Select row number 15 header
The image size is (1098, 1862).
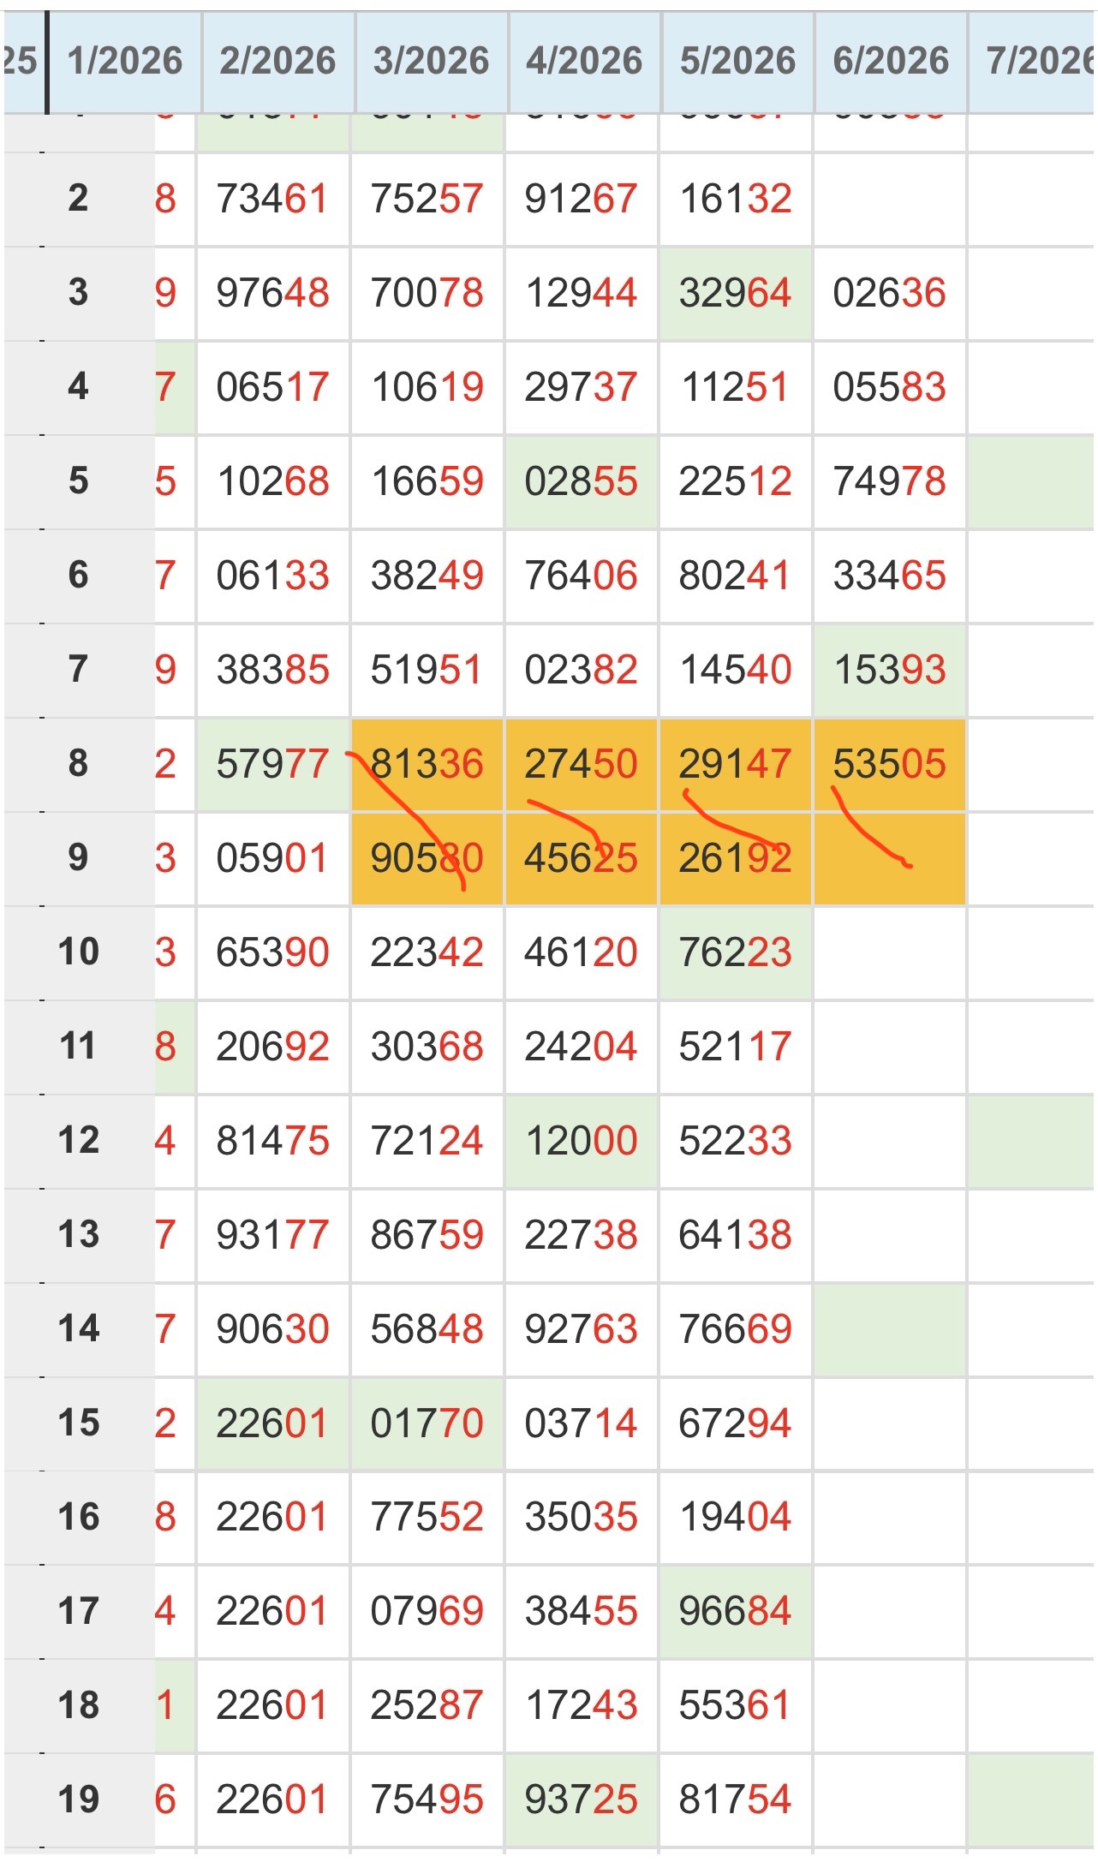(79, 1423)
